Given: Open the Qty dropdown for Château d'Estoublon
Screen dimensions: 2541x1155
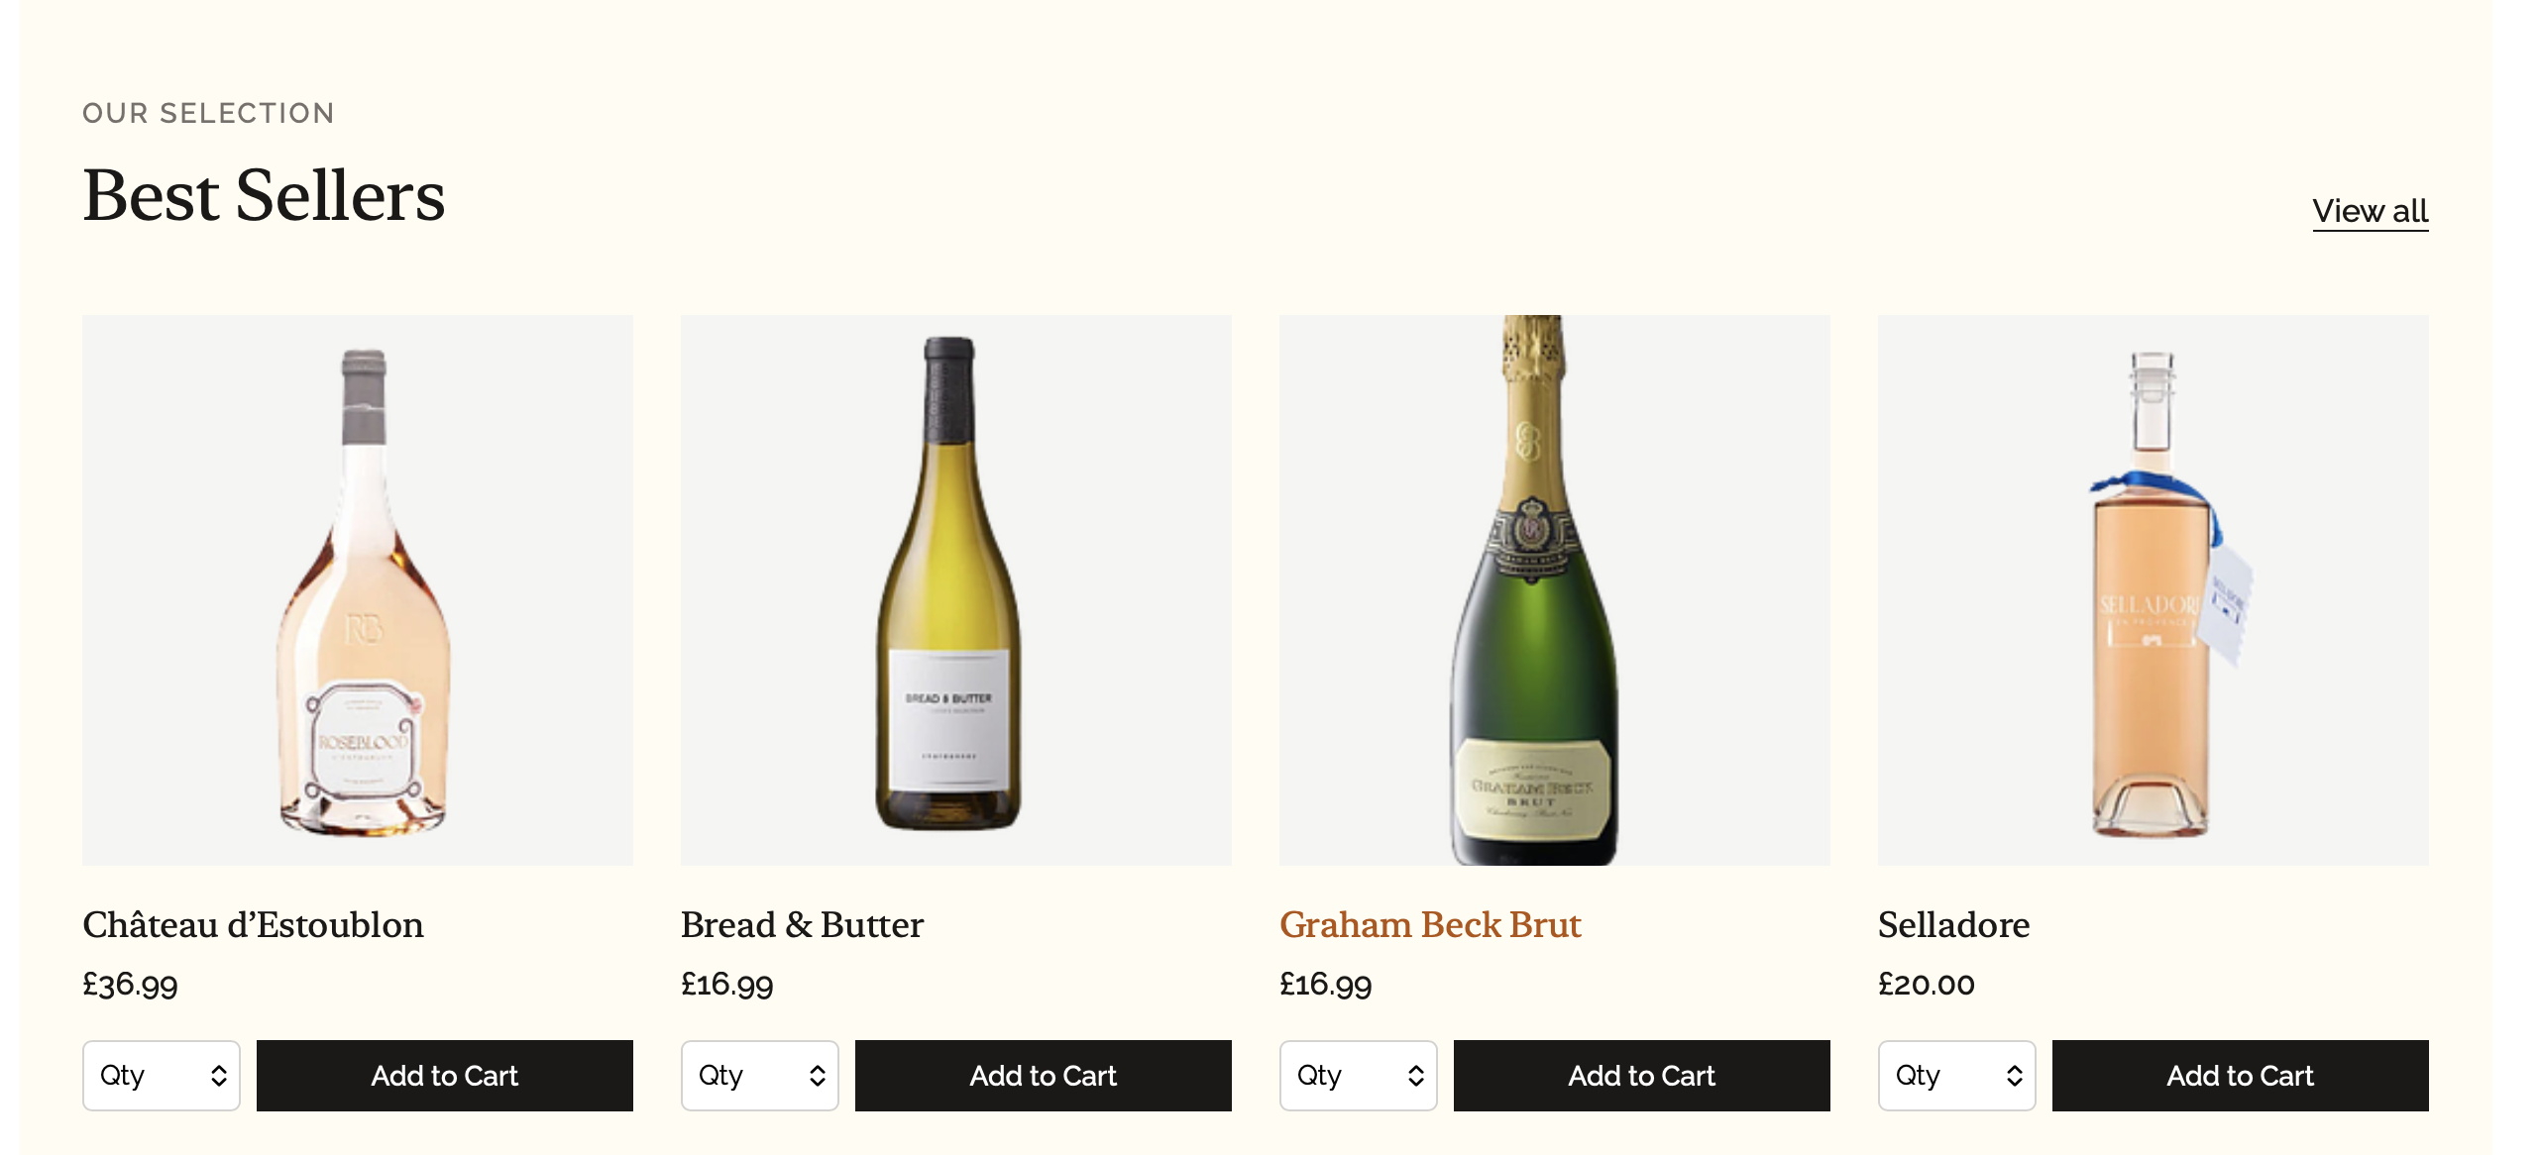Looking at the screenshot, I should 161,1075.
